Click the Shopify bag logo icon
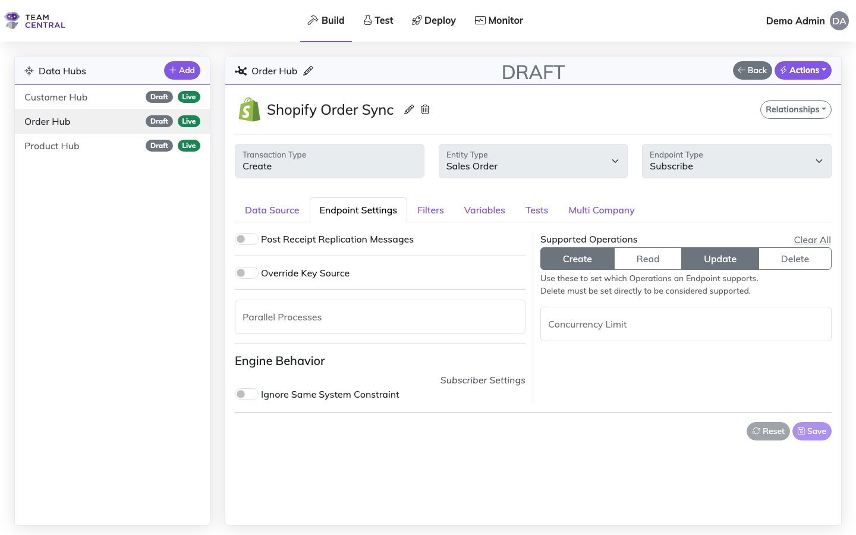The height and width of the screenshot is (535, 856). coord(249,110)
